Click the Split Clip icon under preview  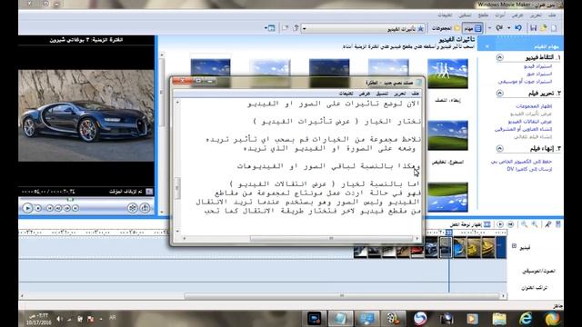click(133, 208)
